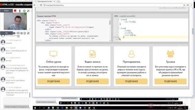The image size is (195, 110).
Task: Click the 'compiled successfully!' status text
Action: coord(127,16)
